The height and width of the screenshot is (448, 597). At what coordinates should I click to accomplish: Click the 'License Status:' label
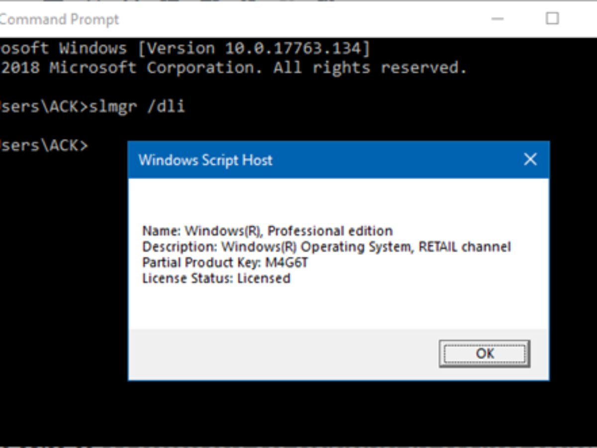(188, 278)
